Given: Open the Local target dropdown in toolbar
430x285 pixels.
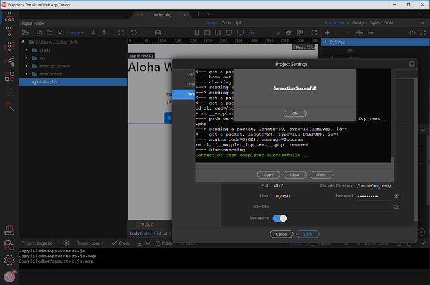Looking at the screenshot, I should [77, 33].
